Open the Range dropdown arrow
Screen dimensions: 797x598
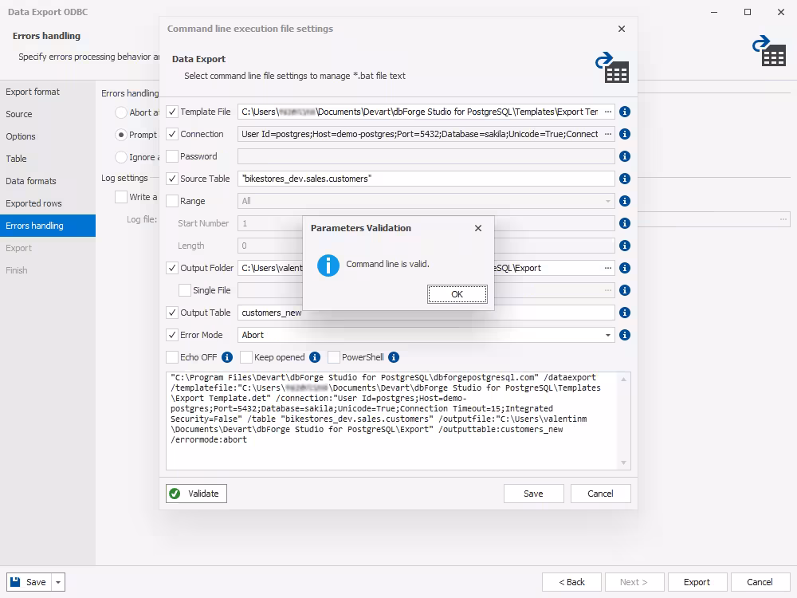click(x=608, y=202)
